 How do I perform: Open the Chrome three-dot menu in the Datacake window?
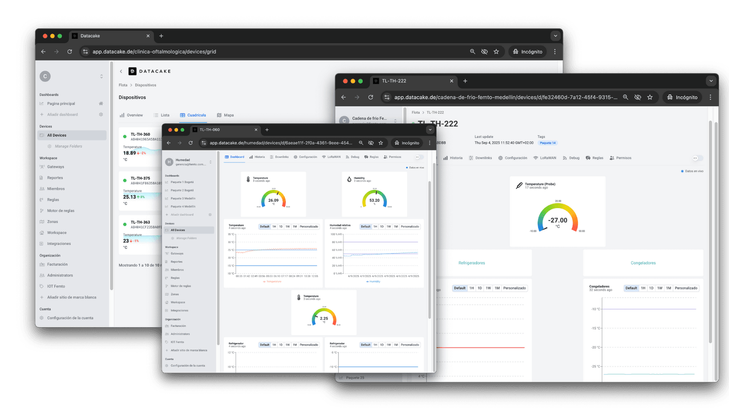click(x=555, y=52)
